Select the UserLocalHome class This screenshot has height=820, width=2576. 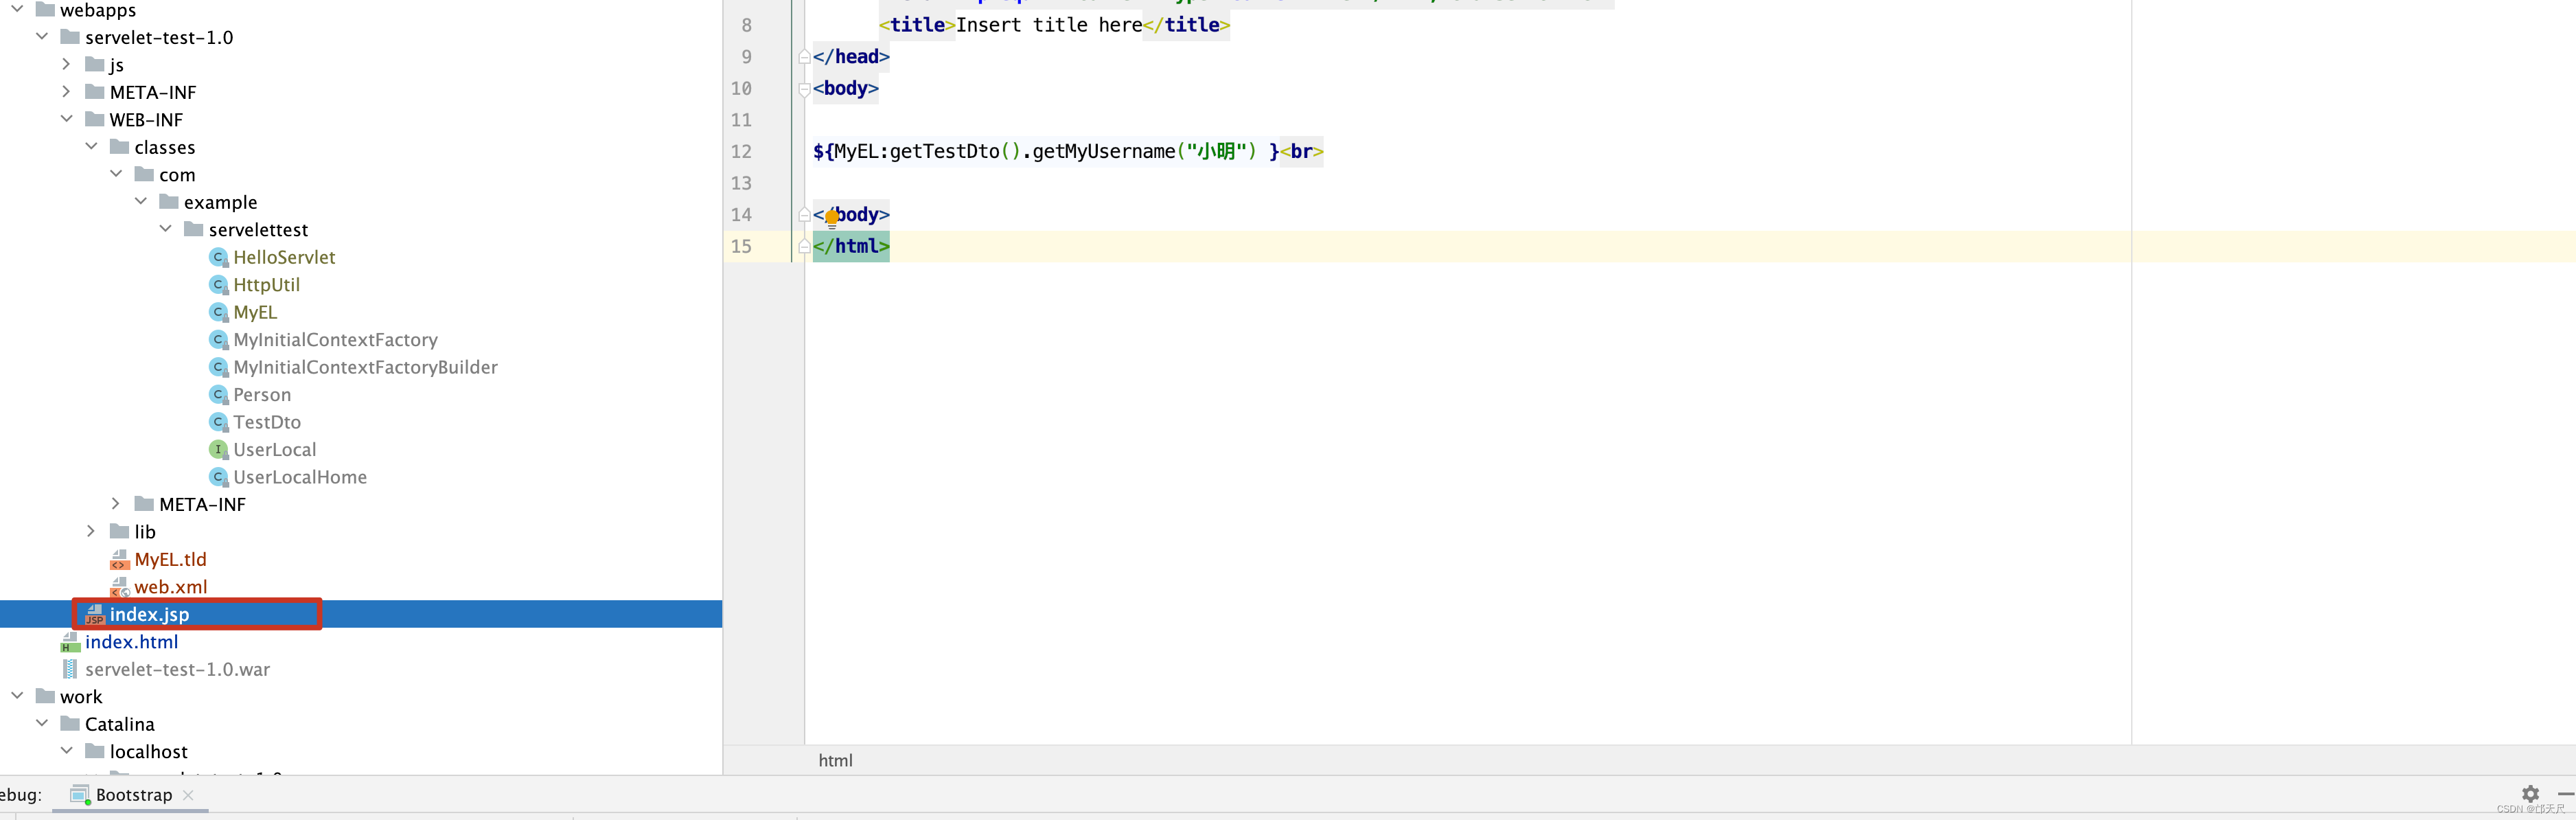300,478
